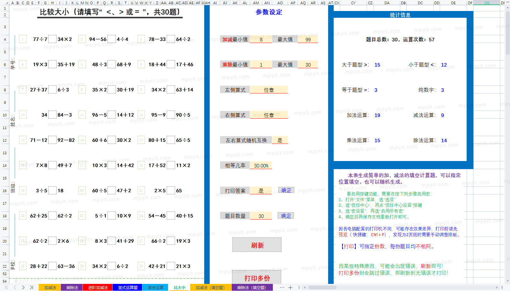This screenshot has height=291, width=510.
Task: Open the 加减法 sheet tab
Action: [x=50, y=287]
